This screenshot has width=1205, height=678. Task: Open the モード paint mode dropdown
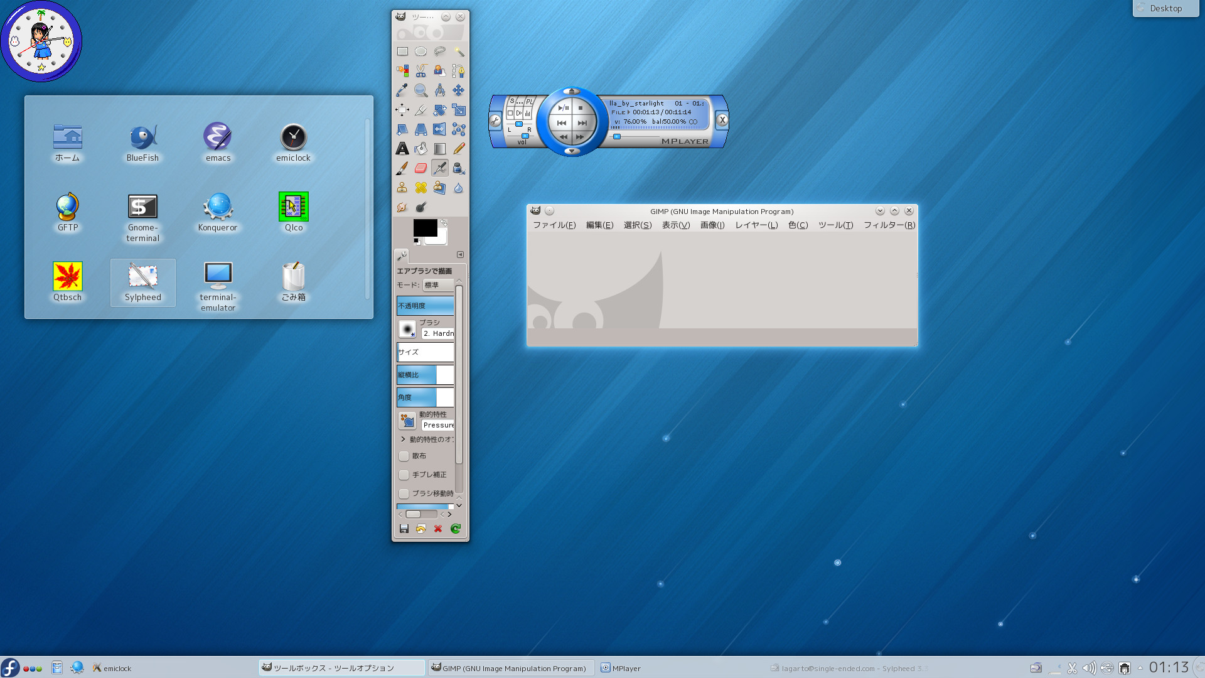(437, 284)
